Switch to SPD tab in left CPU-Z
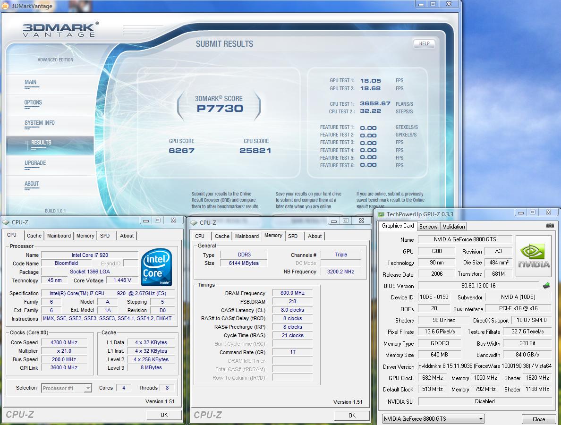The width and height of the screenshot is (561, 425). (x=105, y=236)
